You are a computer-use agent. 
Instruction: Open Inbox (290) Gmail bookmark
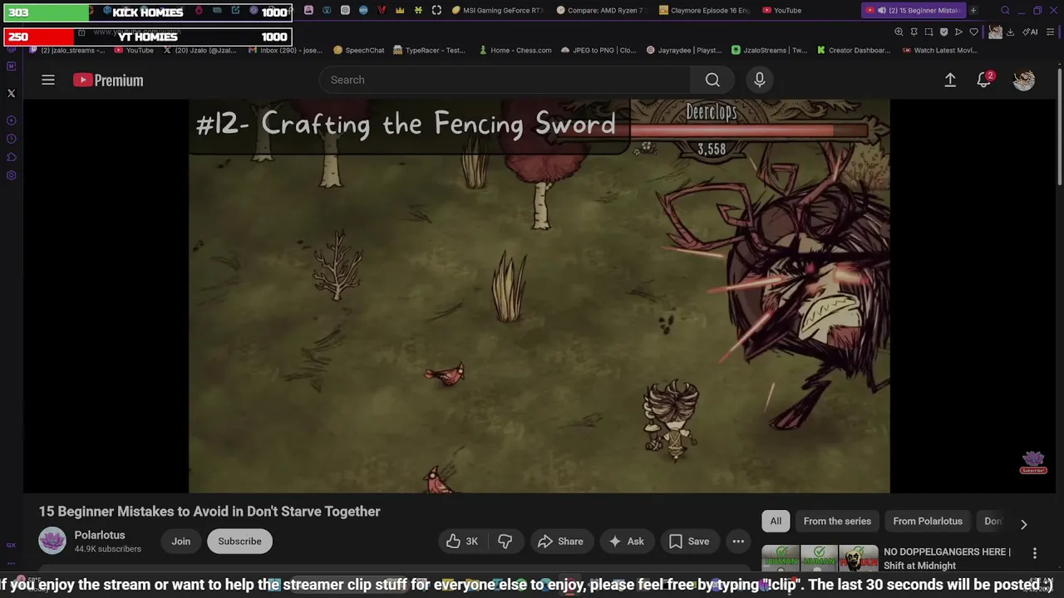coord(285,50)
